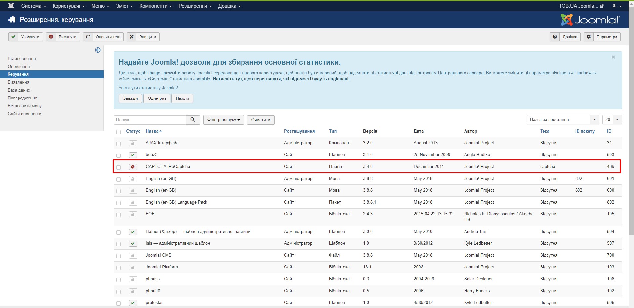This screenshot has height=308, width=634.
Task: Click the Знищити toolbar button
Action: coord(143,37)
